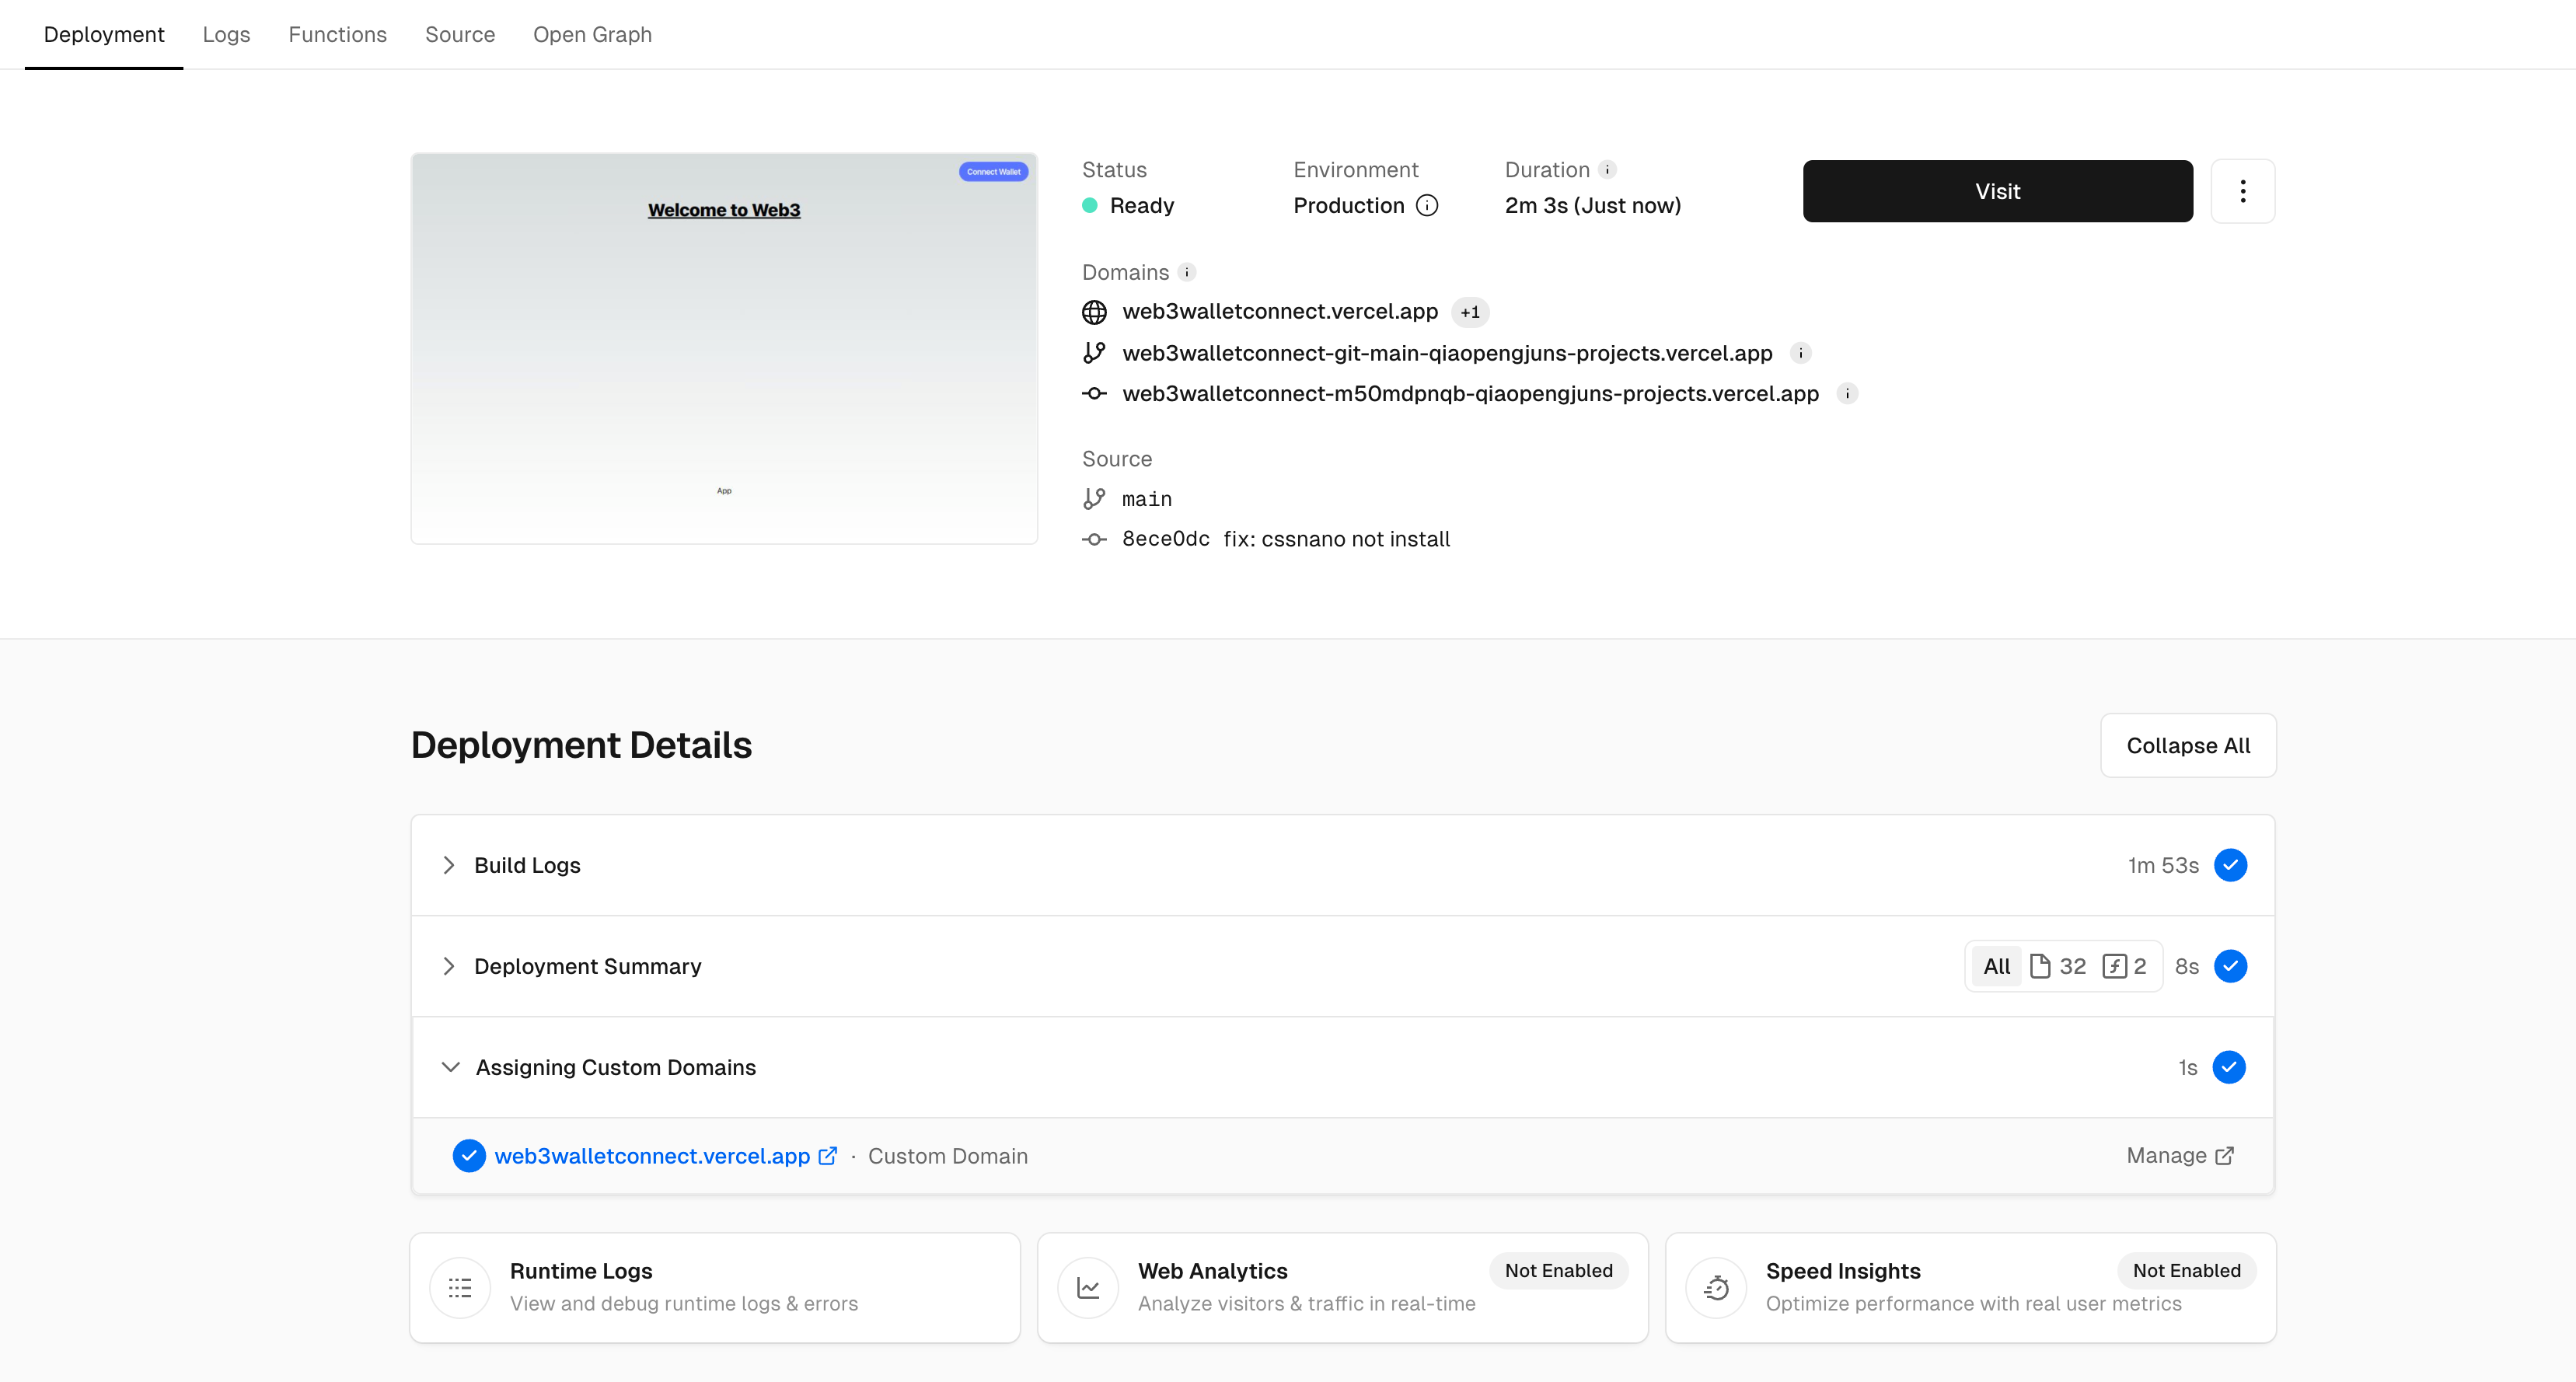Select the functions count filter showing 2
This screenshot has width=2576, height=1382.
2125,966
